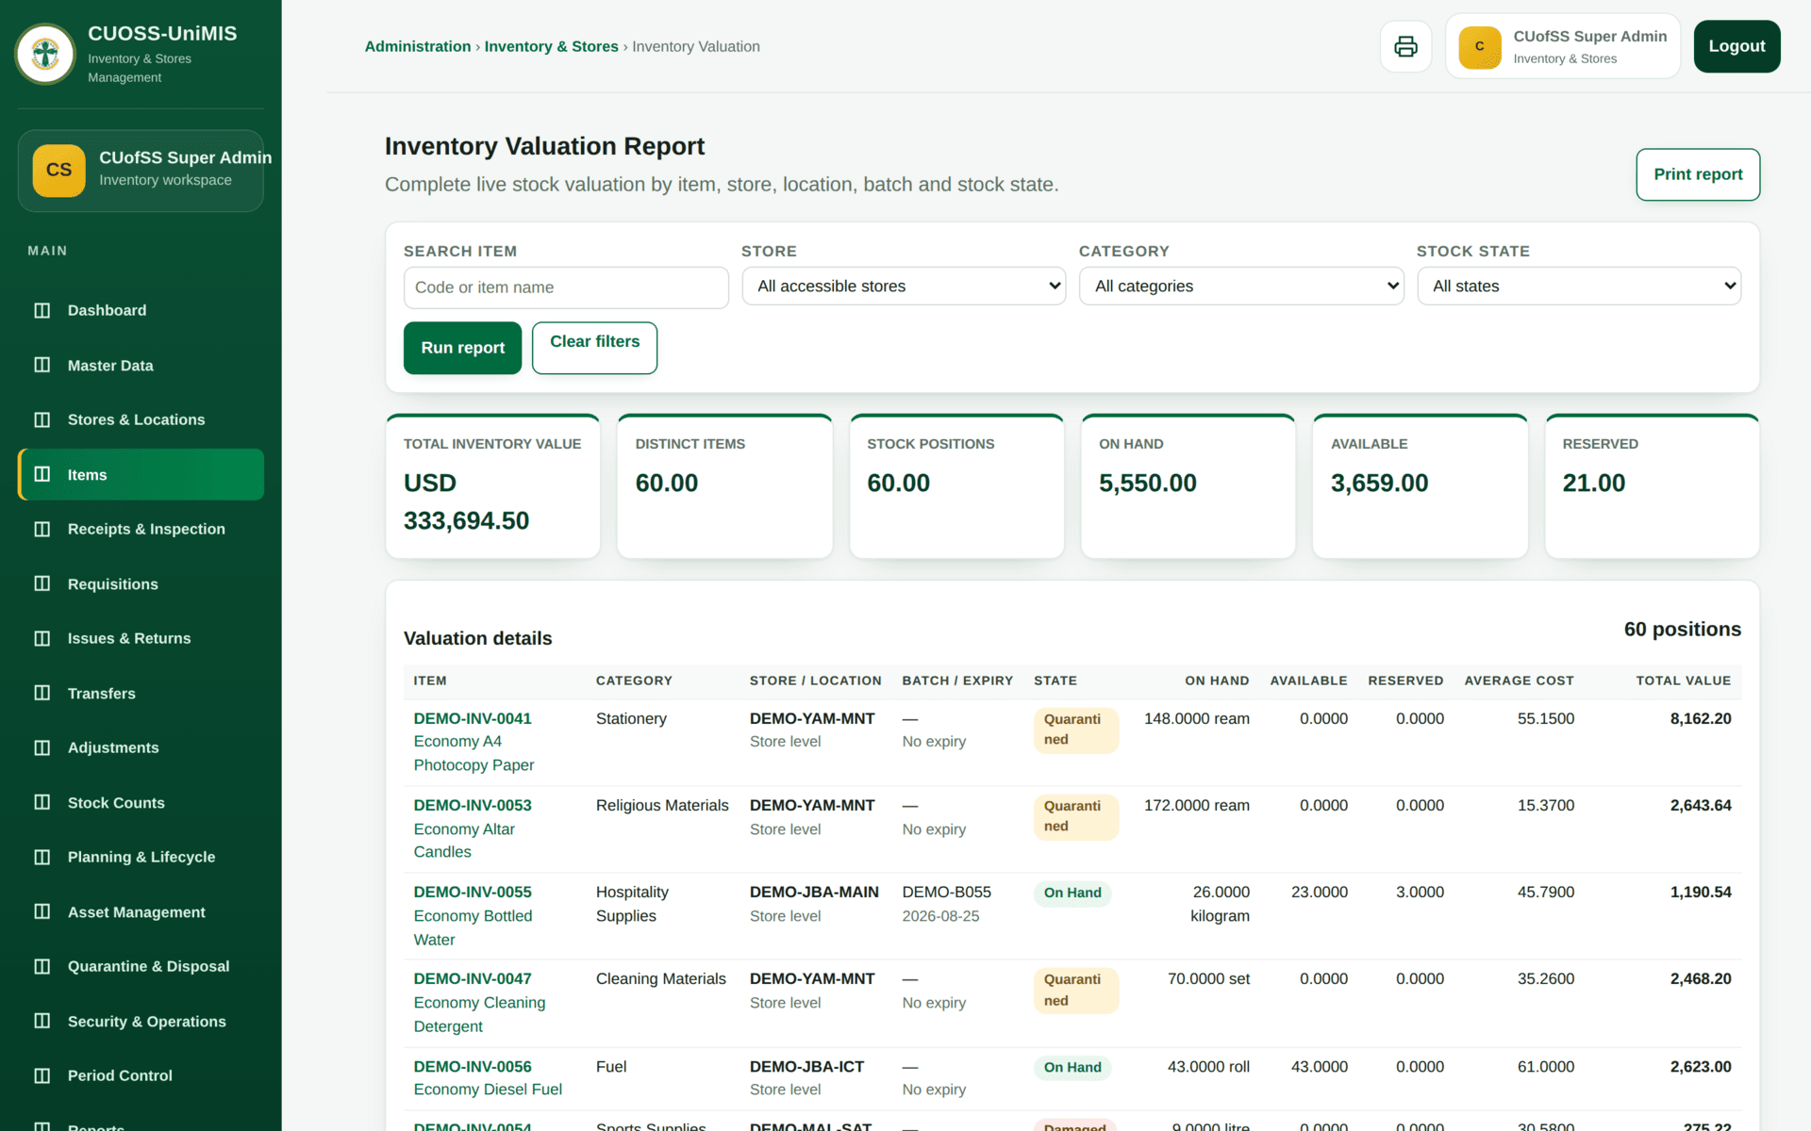Open item DEMO-INV-0047 link
The height and width of the screenshot is (1131, 1811).
point(473,978)
